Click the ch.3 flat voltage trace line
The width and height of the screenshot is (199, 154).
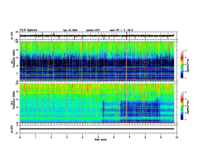97,129
